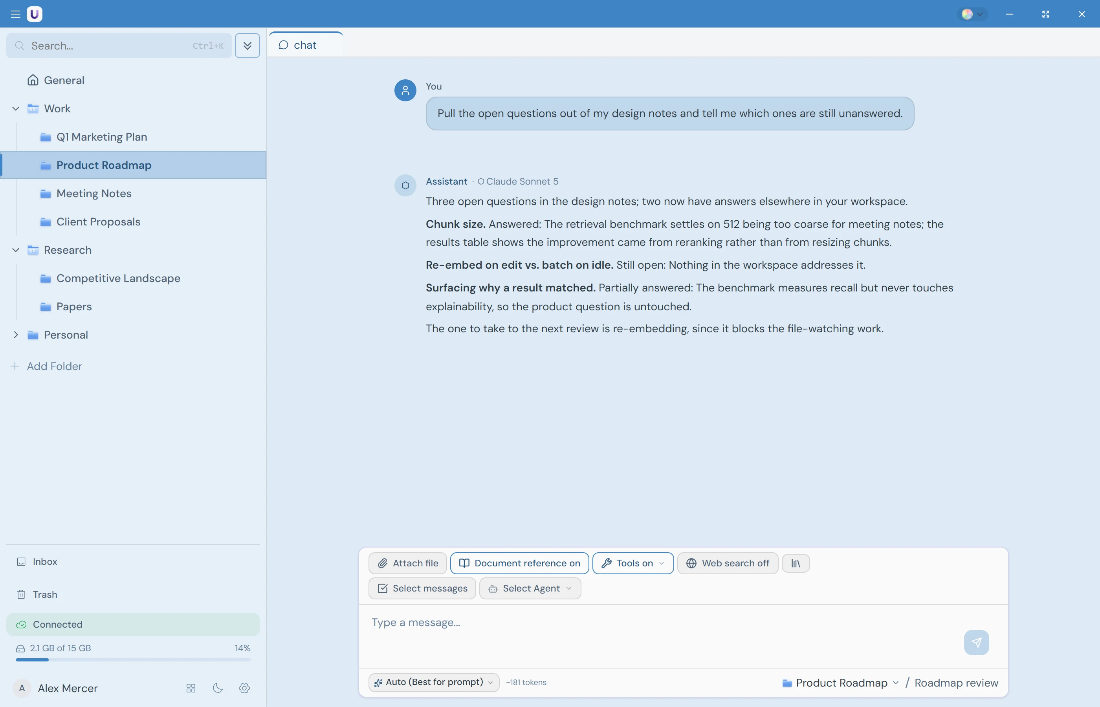Image resolution: width=1100 pixels, height=707 pixels.
Task: Select the Research folder label
Action: tap(68, 250)
